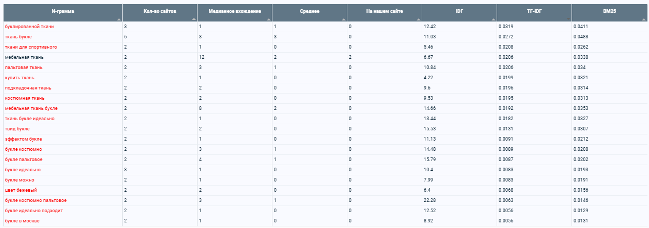Open the 'твид букле' n-gram
The height and width of the screenshot is (228, 649).
pyautogui.click(x=17, y=129)
